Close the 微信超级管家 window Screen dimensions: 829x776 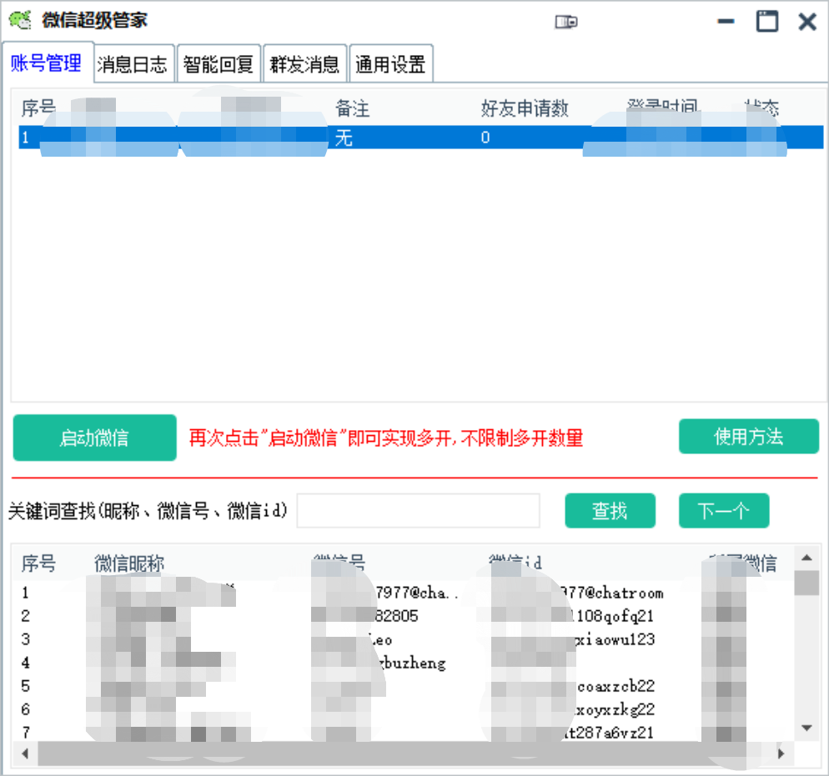click(807, 22)
